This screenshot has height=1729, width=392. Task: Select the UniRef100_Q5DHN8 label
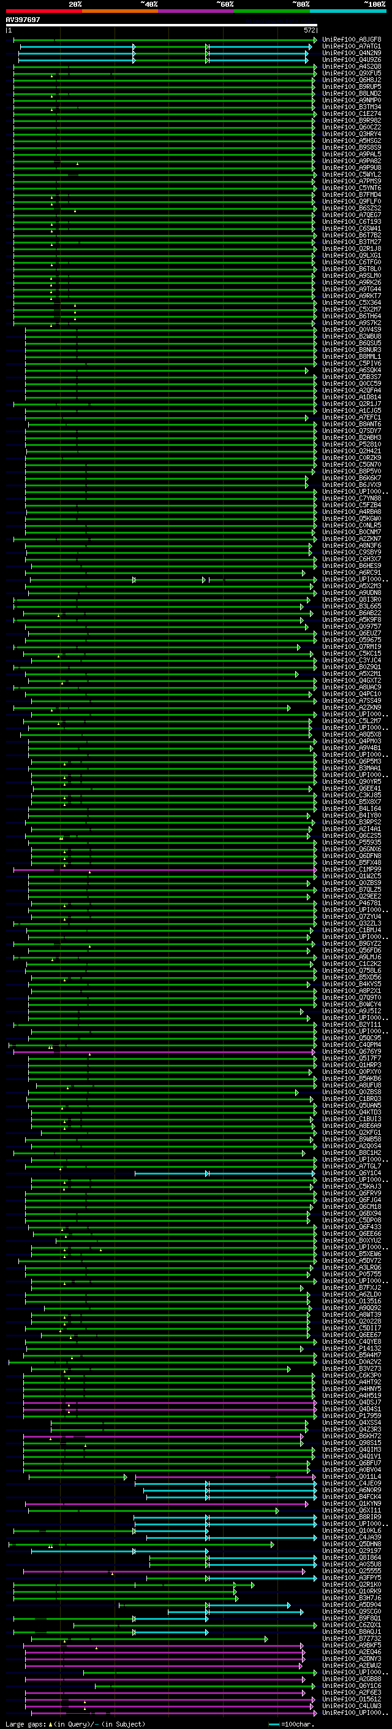pyautogui.click(x=352, y=1544)
